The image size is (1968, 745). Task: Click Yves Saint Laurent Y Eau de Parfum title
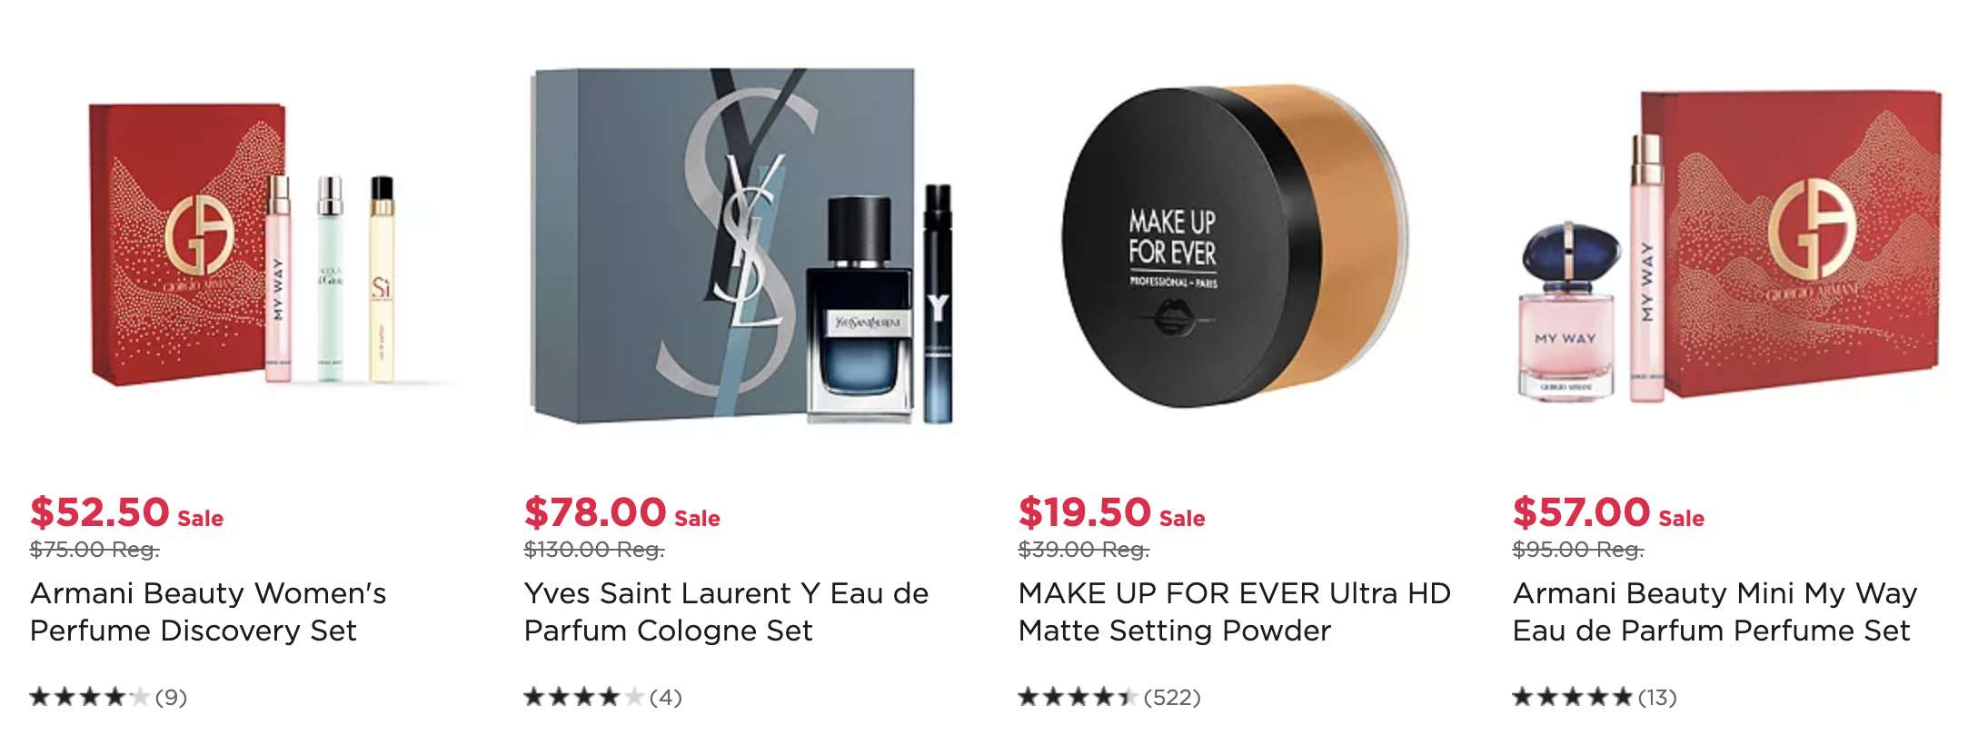[x=726, y=611]
